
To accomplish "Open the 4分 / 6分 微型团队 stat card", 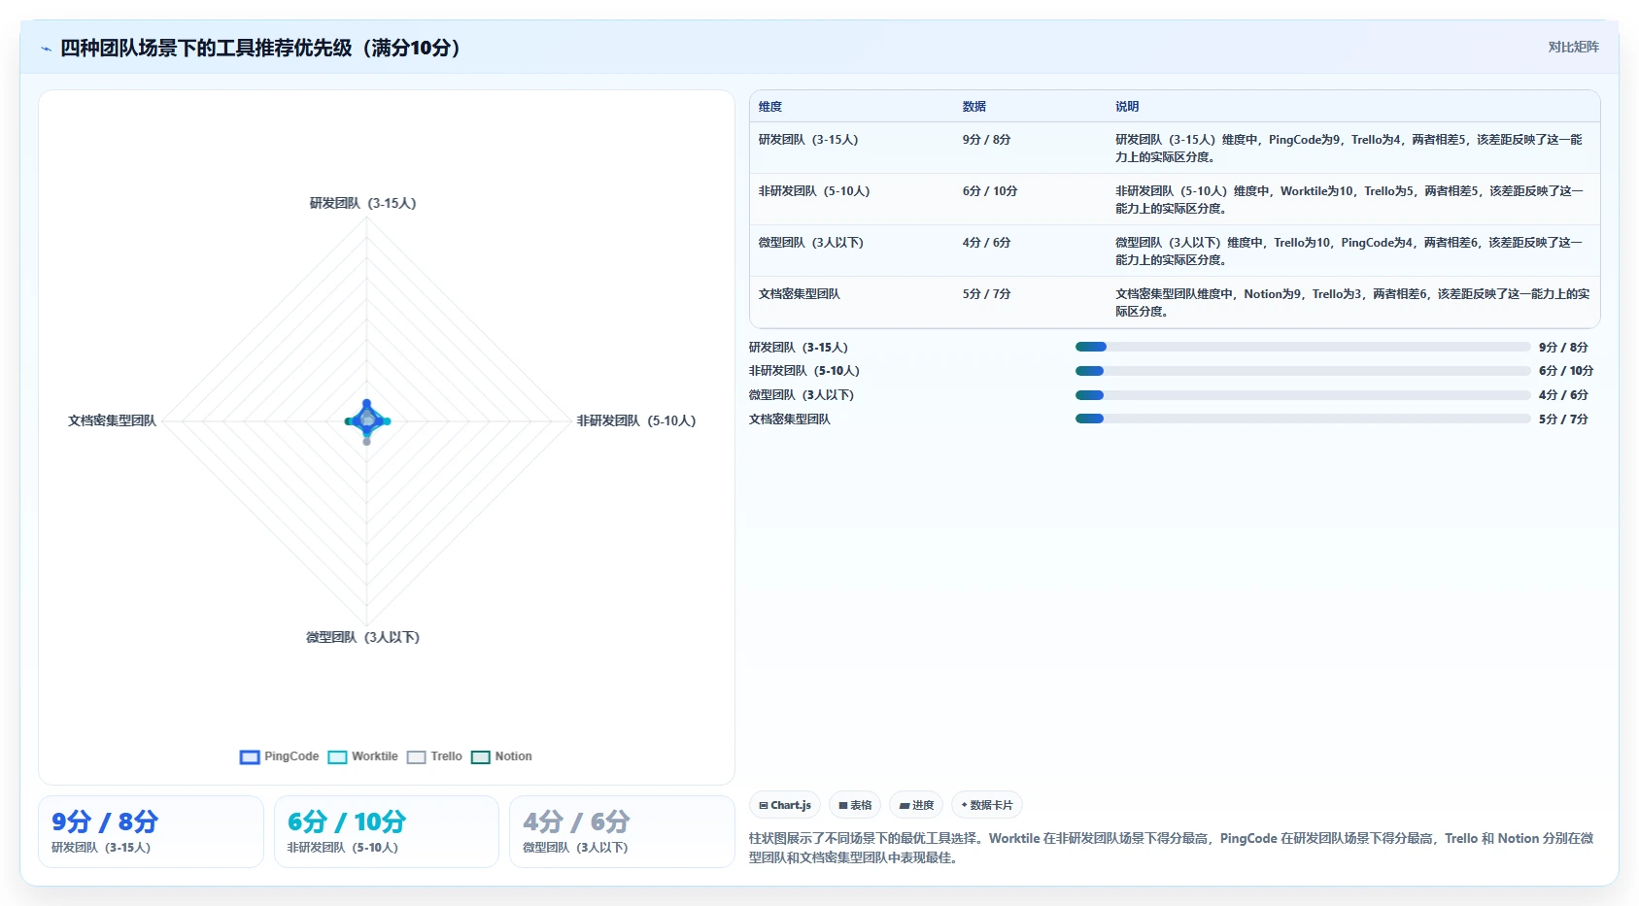I will tap(622, 831).
